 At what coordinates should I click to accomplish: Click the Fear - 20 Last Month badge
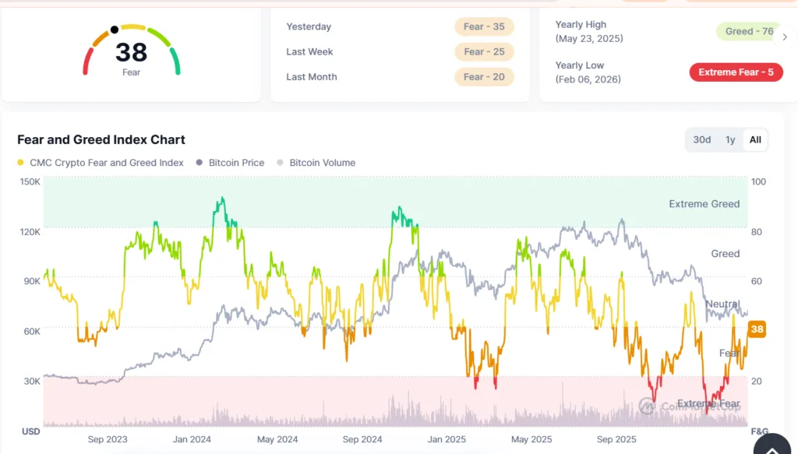click(x=483, y=76)
